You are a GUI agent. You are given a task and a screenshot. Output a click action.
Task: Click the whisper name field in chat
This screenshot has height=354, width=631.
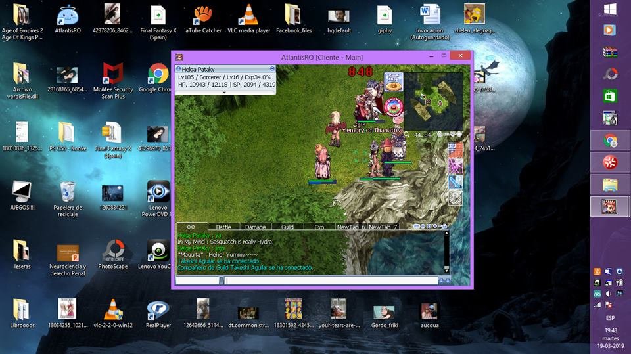[198, 281]
